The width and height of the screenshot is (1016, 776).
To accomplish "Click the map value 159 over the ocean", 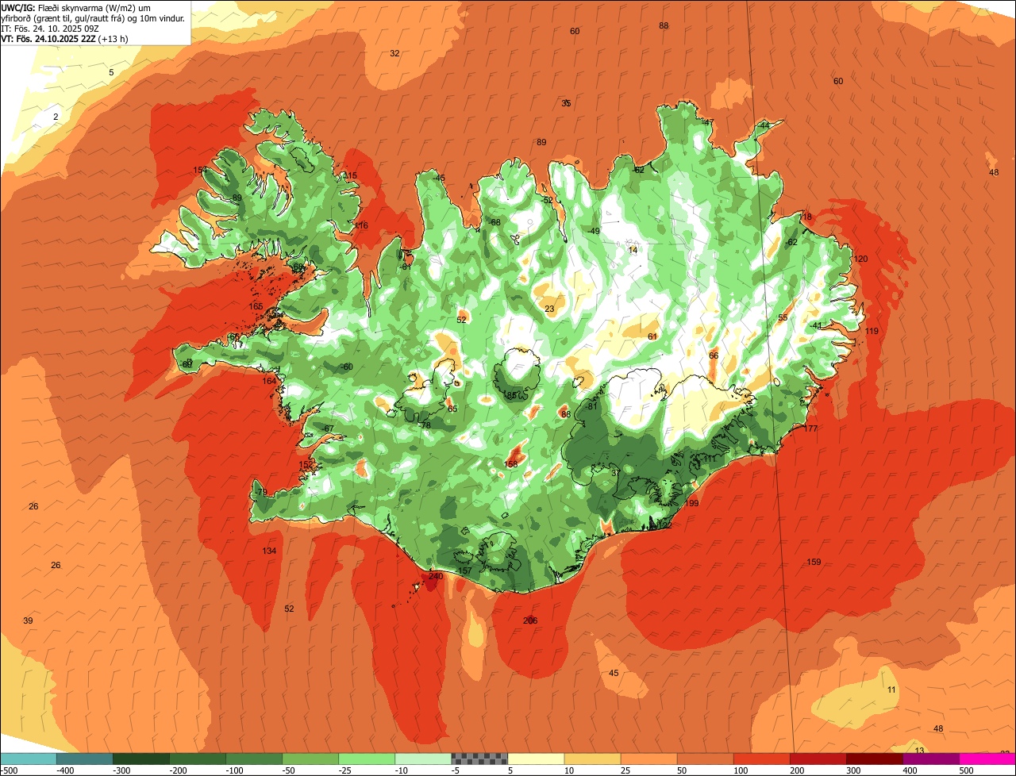I will coord(814,562).
